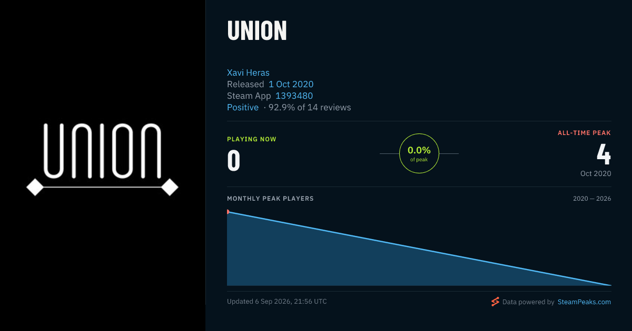Click the Oct 2020 peak date text
Image resolution: width=632 pixels, height=331 pixels.
click(x=596, y=173)
